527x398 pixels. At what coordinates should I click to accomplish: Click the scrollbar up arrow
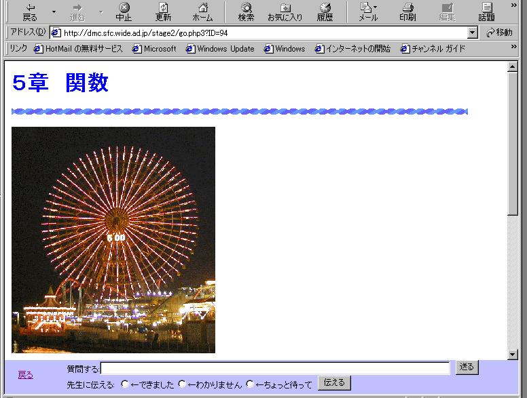pyautogui.click(x=512, y=66)
